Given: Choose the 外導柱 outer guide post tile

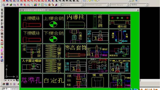Looking at the screenshot, I should tap(75, 36).
